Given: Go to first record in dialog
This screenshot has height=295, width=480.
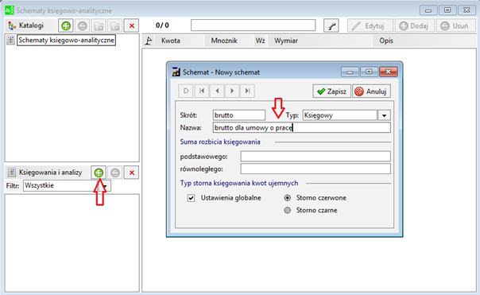Looking at the screenshot, I should click(x=202, y=91).
